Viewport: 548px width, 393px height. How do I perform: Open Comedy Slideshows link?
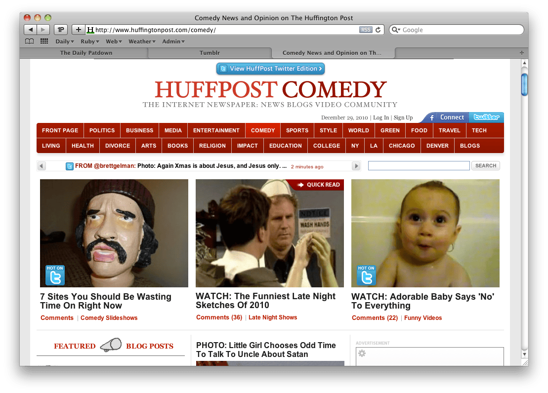coord(109,318)
